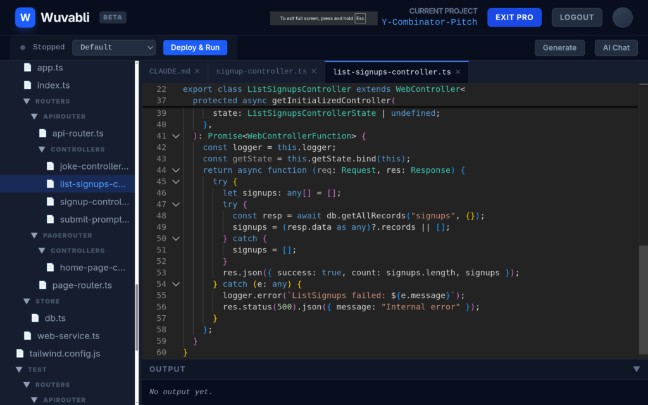Click the api-router.ts file icon
The width and height of the screenshot is (648, 405).
click(x=42, y=133)
